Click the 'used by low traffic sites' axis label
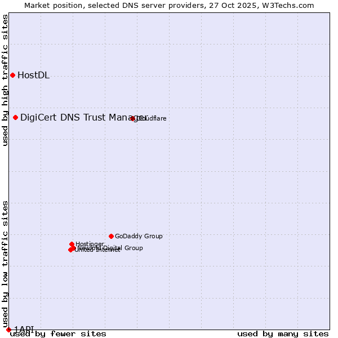Screen dimensions: 338x338 click(x=5, y=264)
